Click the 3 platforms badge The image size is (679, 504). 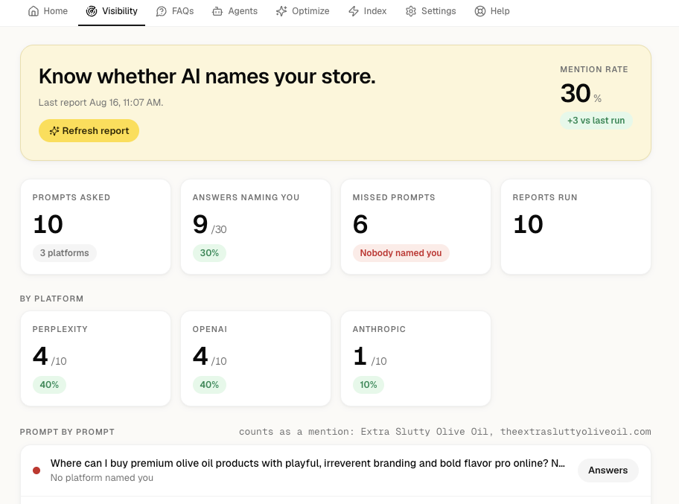(65, 253)
